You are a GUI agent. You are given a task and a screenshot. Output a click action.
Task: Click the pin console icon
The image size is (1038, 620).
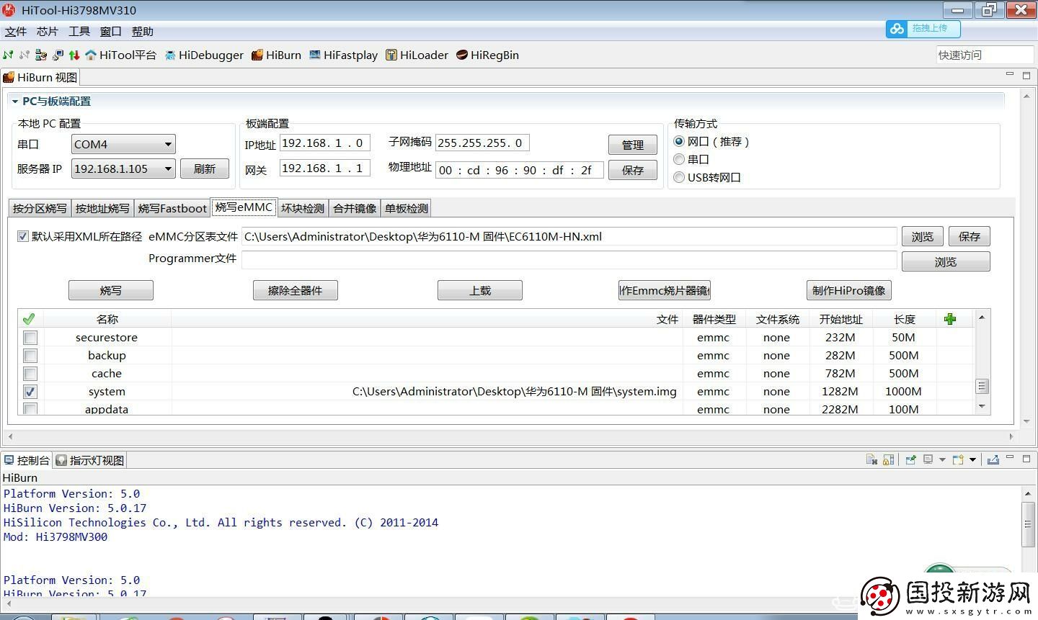[x=911, y=459]
